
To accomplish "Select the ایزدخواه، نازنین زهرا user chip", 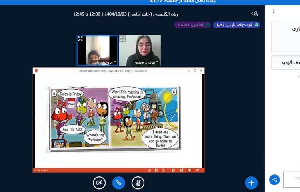I will (237, 25).
